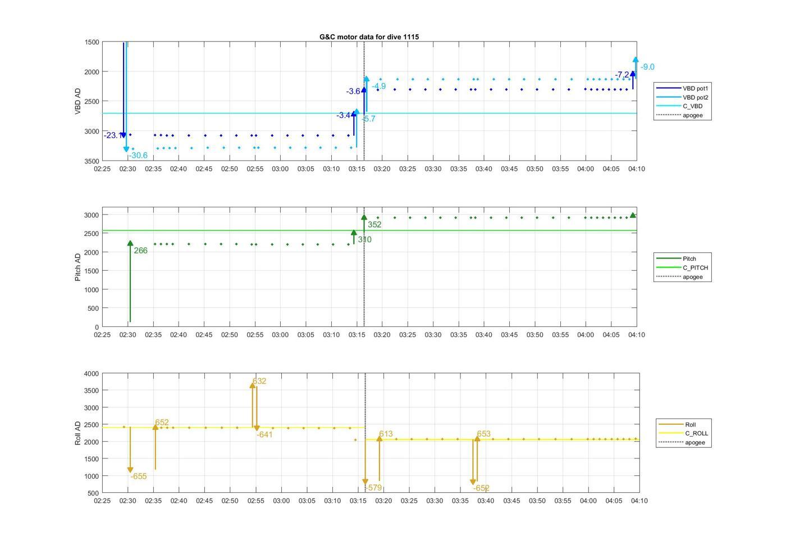Click the 352 pitch annotation
This screenshot has height=554, width=786.
(x=374, y=224)
